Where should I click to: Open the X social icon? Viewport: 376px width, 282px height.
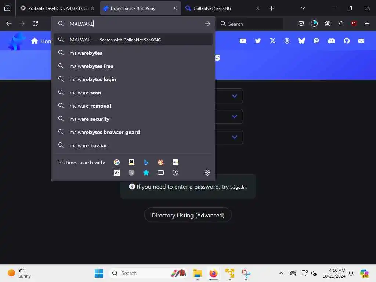(273, 41)
